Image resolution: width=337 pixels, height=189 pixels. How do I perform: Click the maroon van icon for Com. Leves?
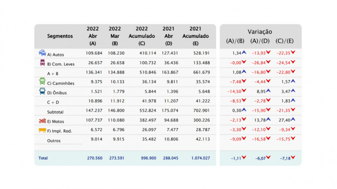(43, 63)
